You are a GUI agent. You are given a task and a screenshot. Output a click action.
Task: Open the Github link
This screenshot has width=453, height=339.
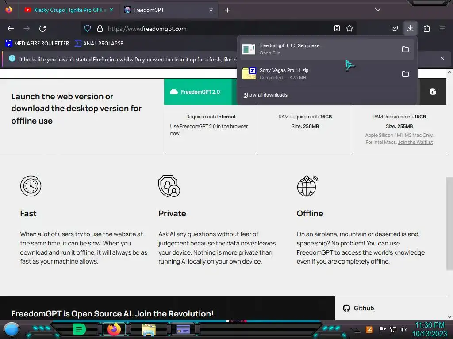click(364, 308)
